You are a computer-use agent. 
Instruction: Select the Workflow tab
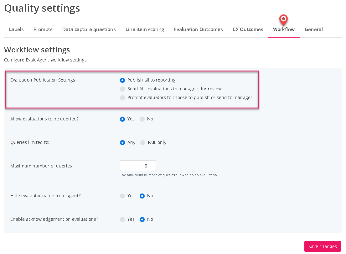[284, 29]
